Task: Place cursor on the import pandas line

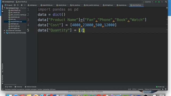Action: pos(58,9)
